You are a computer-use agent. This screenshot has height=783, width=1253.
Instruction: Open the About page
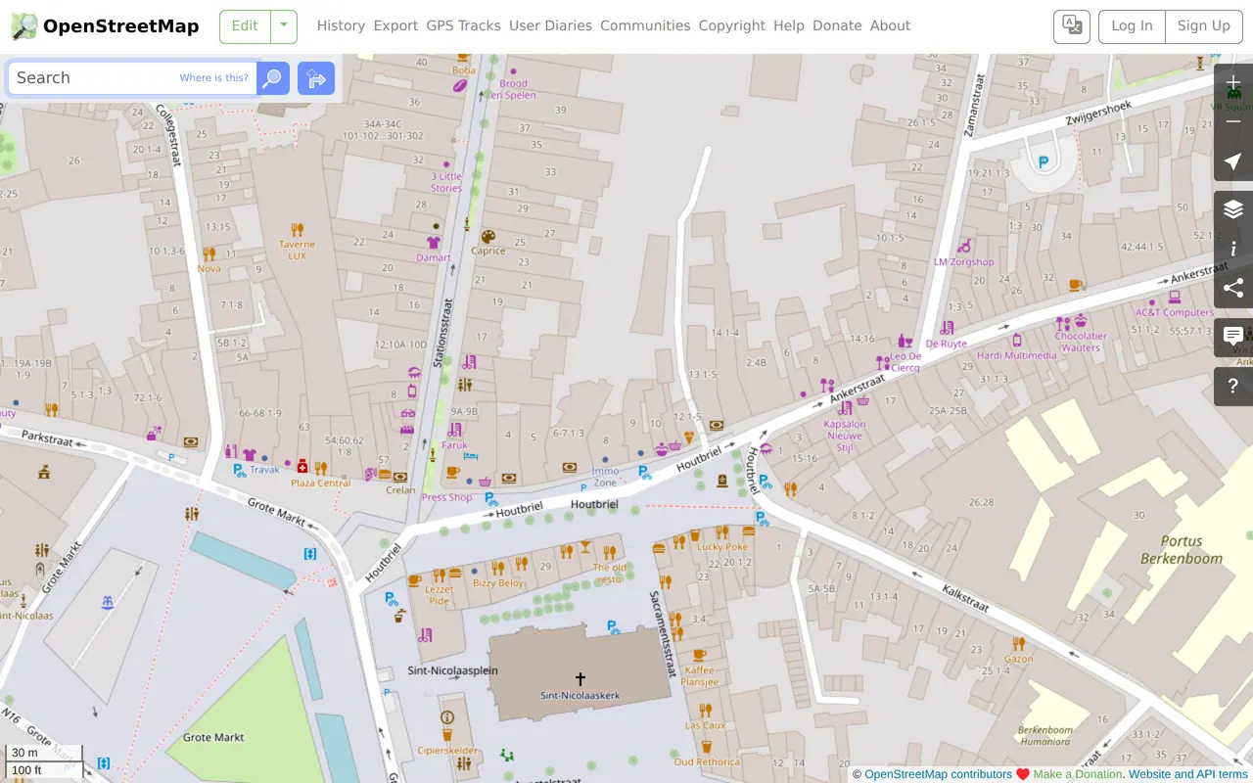[x=890, y=25]
